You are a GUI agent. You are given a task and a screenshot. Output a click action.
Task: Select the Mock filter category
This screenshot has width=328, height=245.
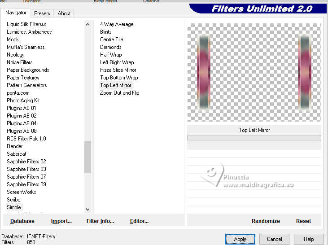tap(13, 39)
